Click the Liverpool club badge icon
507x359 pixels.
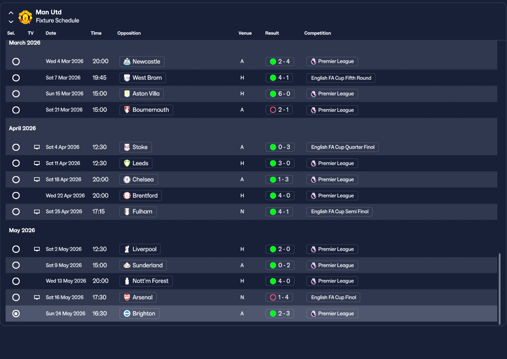click(127, 249)
